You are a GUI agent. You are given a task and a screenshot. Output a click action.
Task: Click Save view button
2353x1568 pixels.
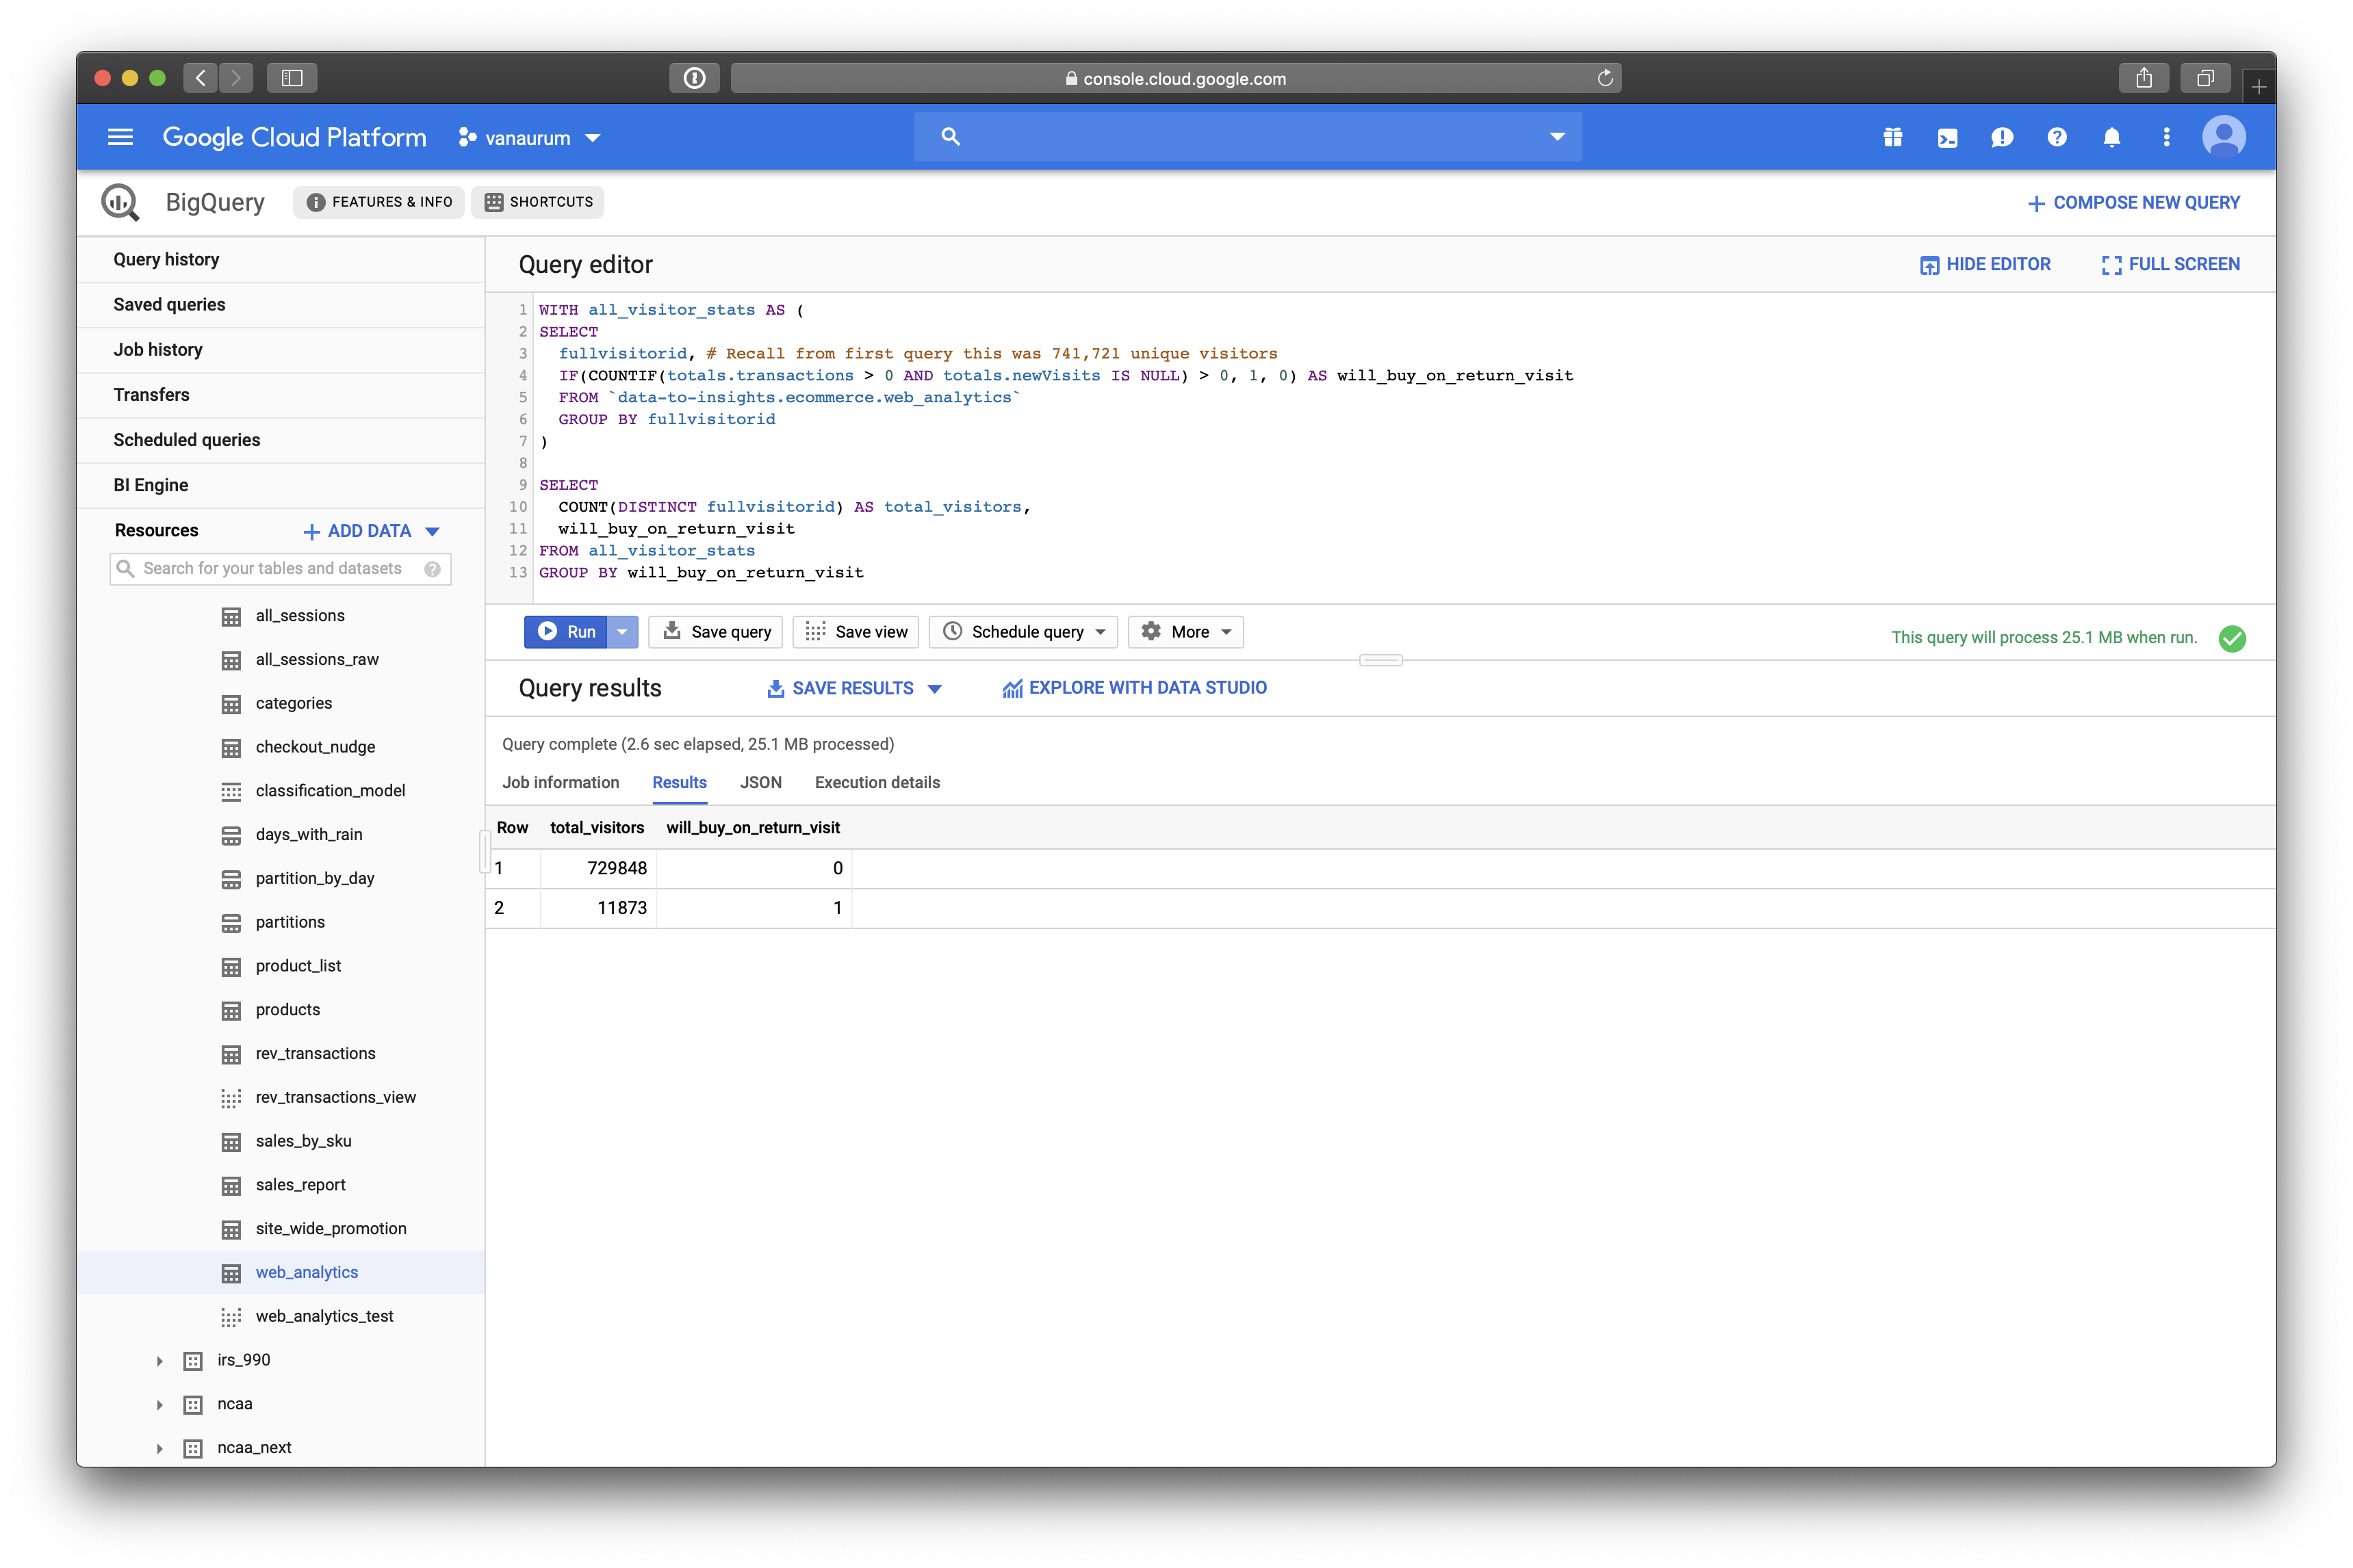coord(856,632)
